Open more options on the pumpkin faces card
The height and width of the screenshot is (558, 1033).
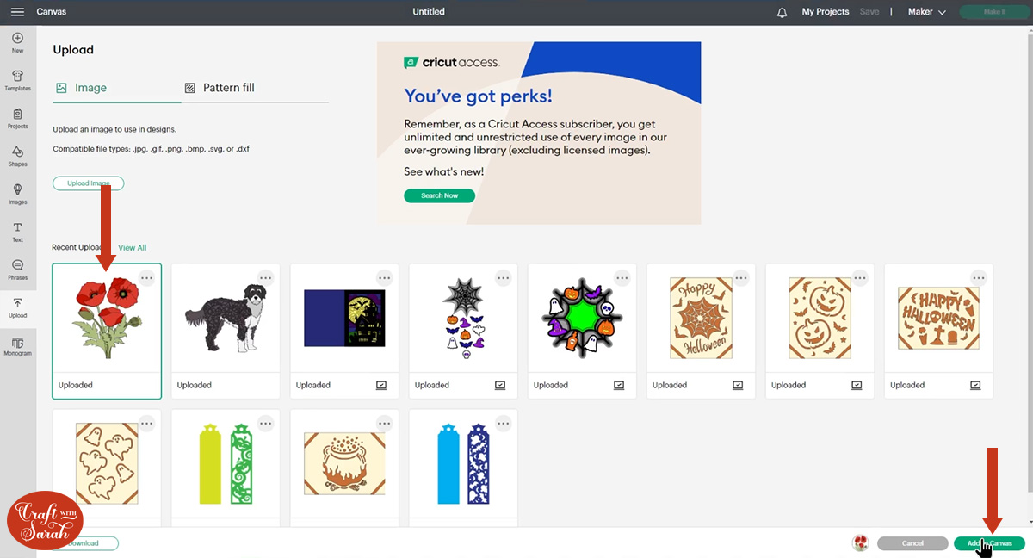tap(859, 277)
